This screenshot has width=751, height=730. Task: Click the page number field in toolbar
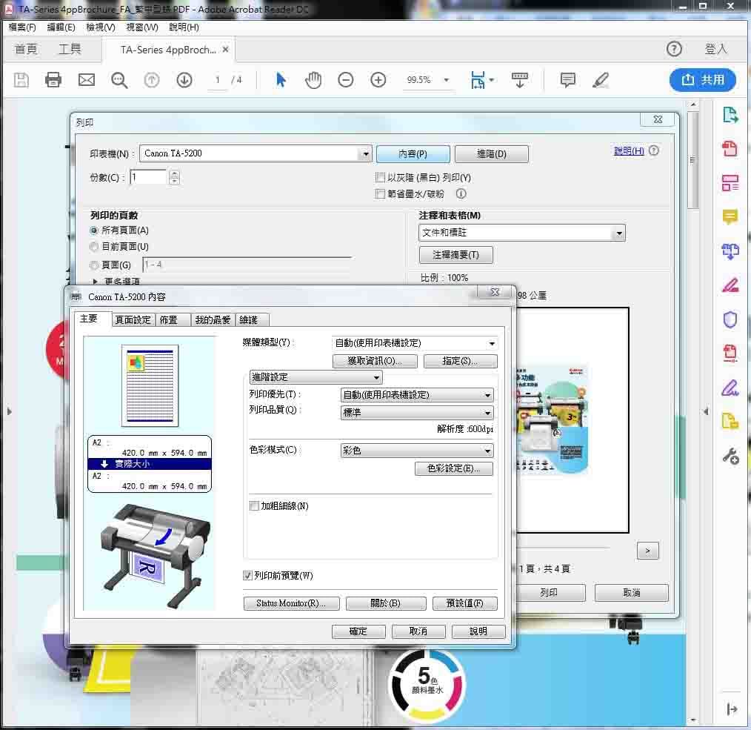(x=218, y=80)
